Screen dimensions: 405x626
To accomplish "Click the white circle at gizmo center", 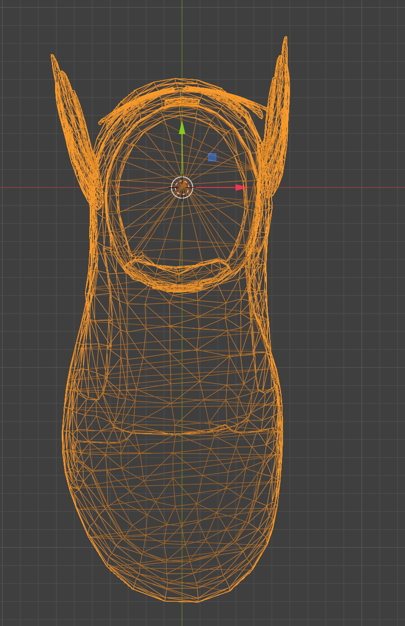I will click(182, 187).
